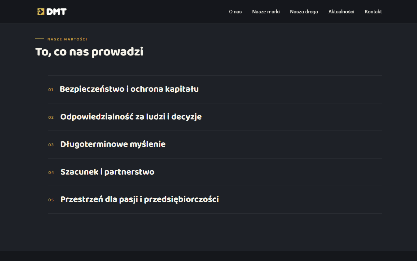Image resolution: width=417 pixels, height=261 pixels.
Task: Click the 01 number marker
Action: tap(50, 90)
